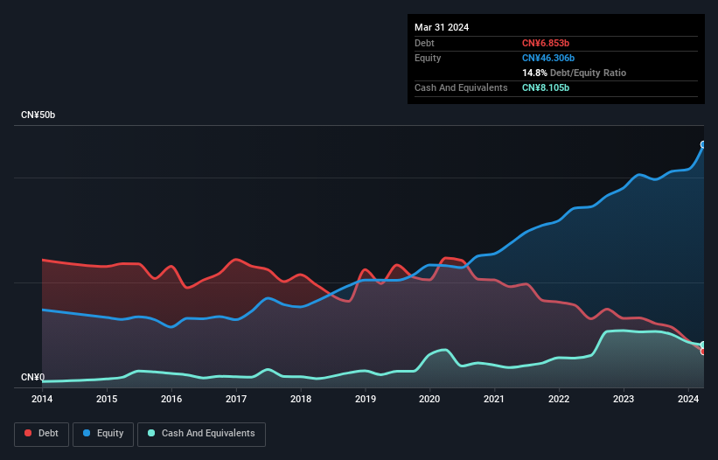Click the 2017 x-axis label
The height and width of the screenshot is (460, 718).
pyautogui.click(x=236, y=399)
